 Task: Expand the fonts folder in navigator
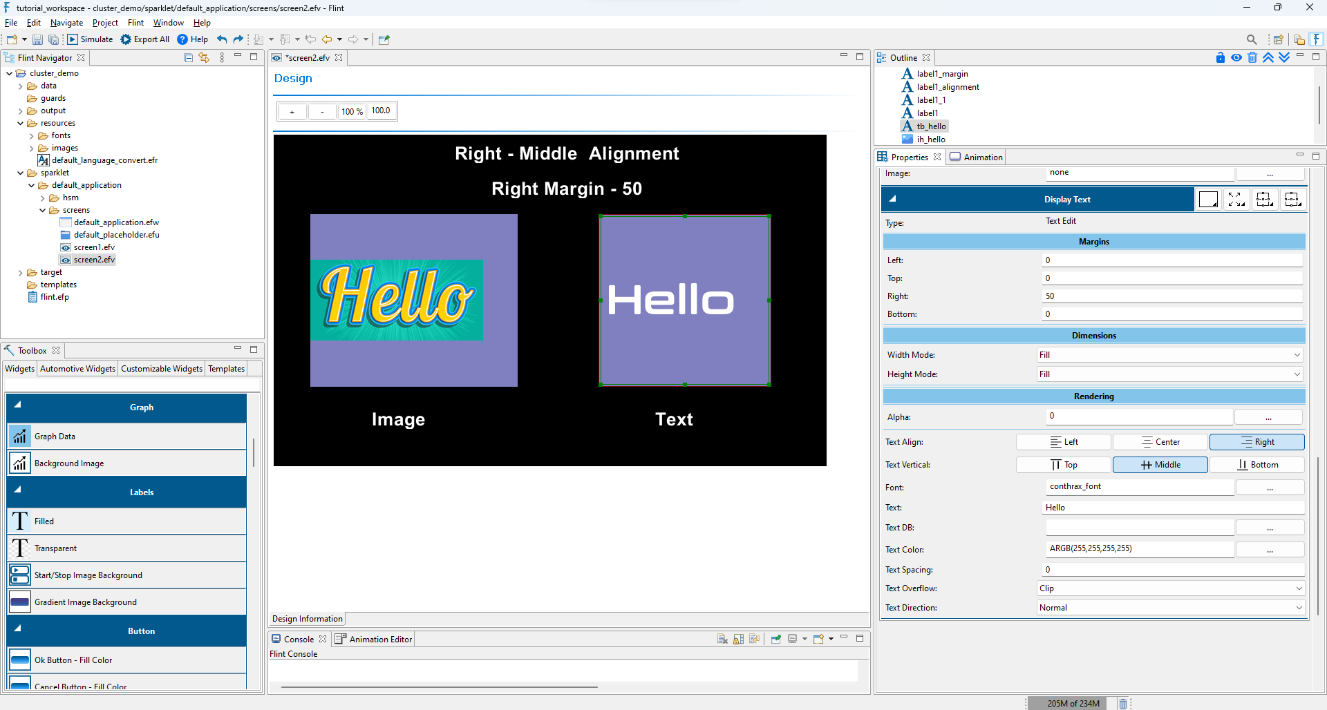click(31, 136)
